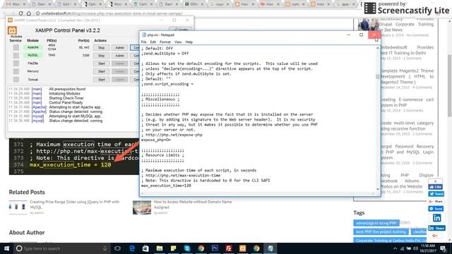Open 'Creating Price Range Slider' related post
This screenshot has height=254, width=452.
(x=75, y=205)
